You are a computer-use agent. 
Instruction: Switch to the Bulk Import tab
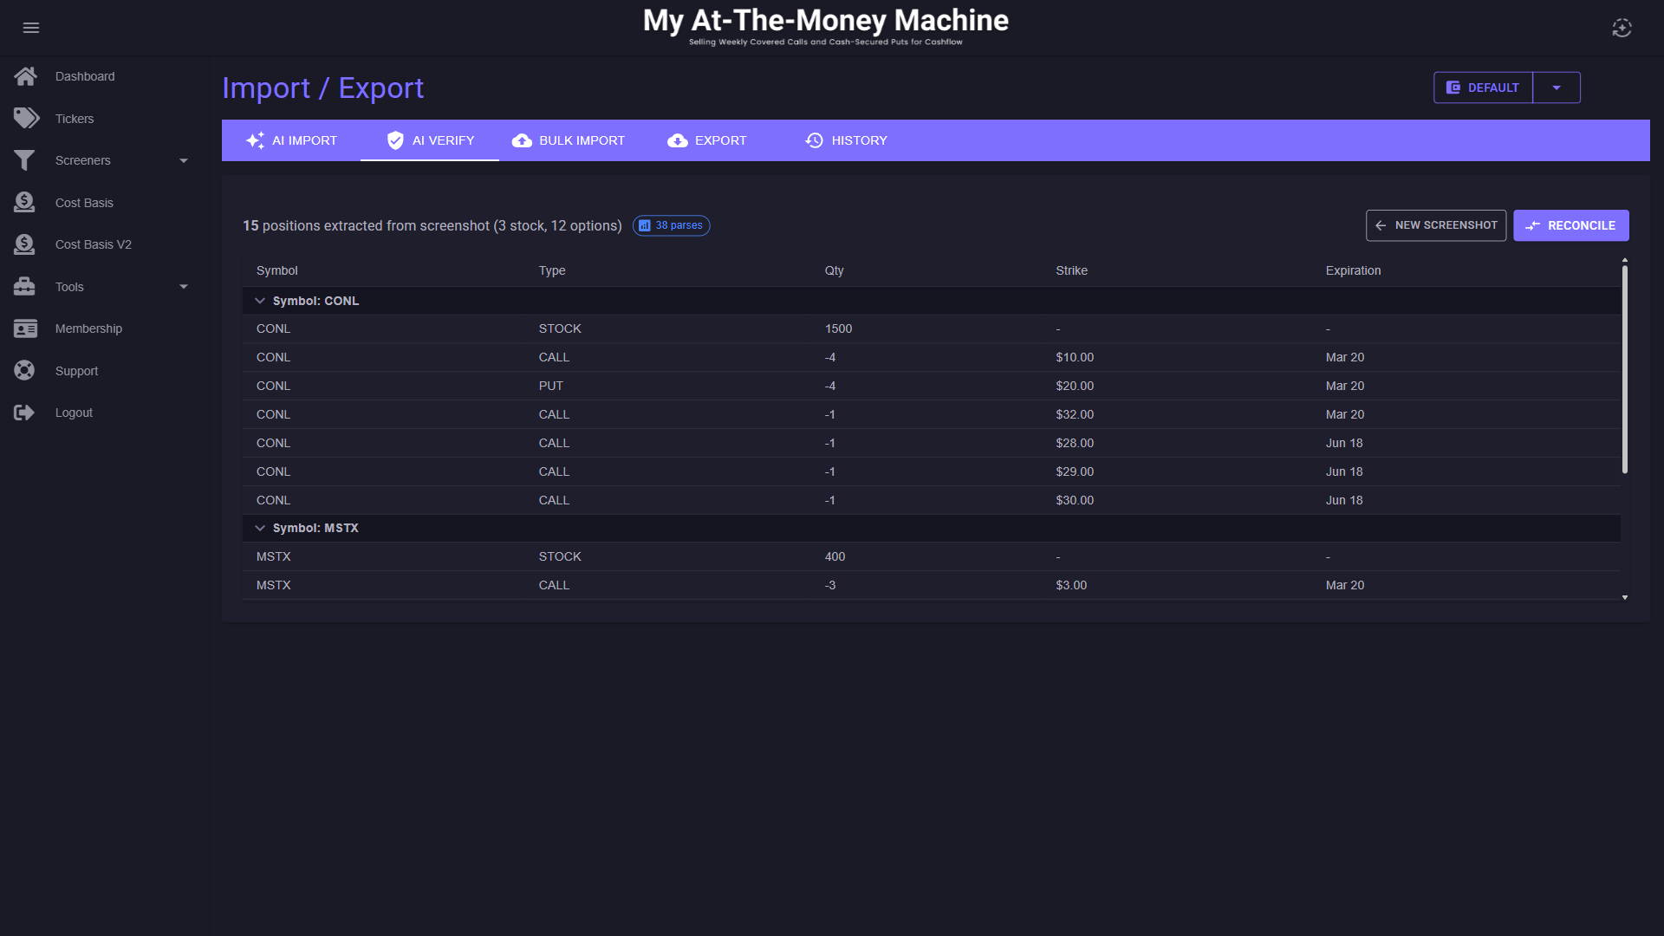(569, 140)
